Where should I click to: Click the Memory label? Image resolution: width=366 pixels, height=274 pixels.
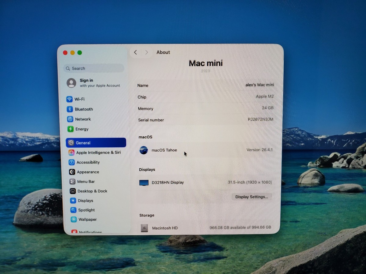pos(145,109)
